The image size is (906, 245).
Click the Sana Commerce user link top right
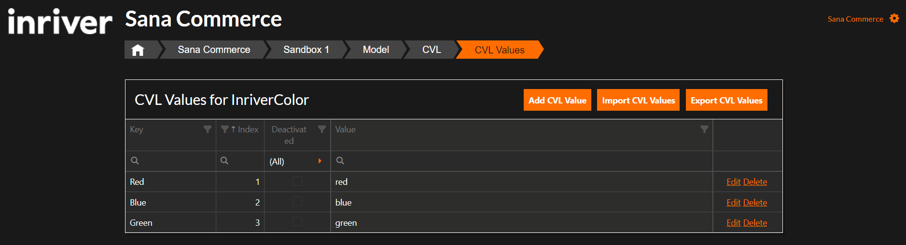click(x=855, y=19)
